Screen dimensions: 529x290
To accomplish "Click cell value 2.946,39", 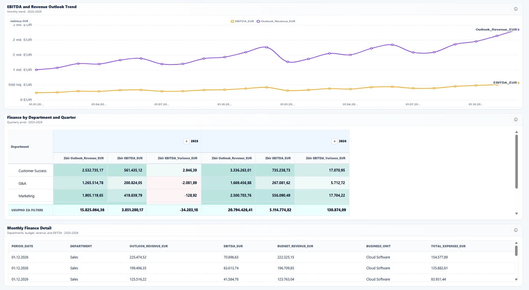I will [174, 170].
